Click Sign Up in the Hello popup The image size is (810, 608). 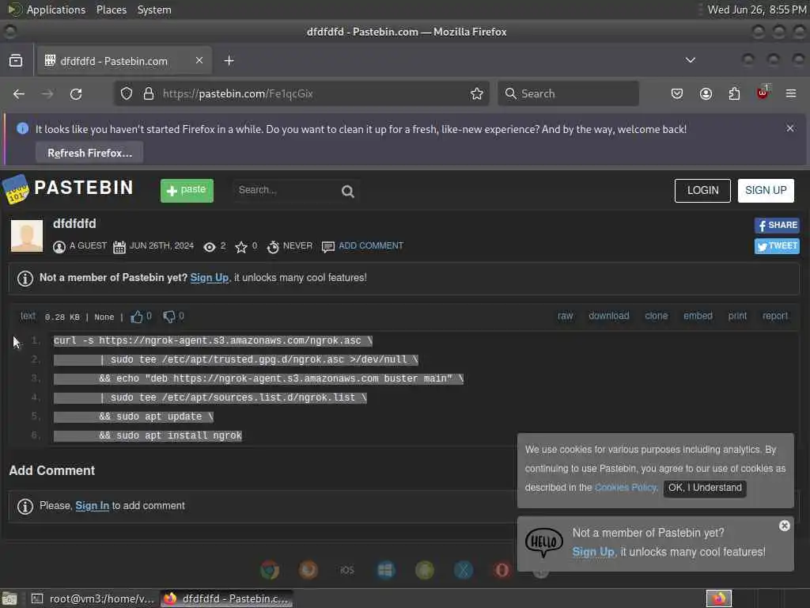[x=593, y=552]
